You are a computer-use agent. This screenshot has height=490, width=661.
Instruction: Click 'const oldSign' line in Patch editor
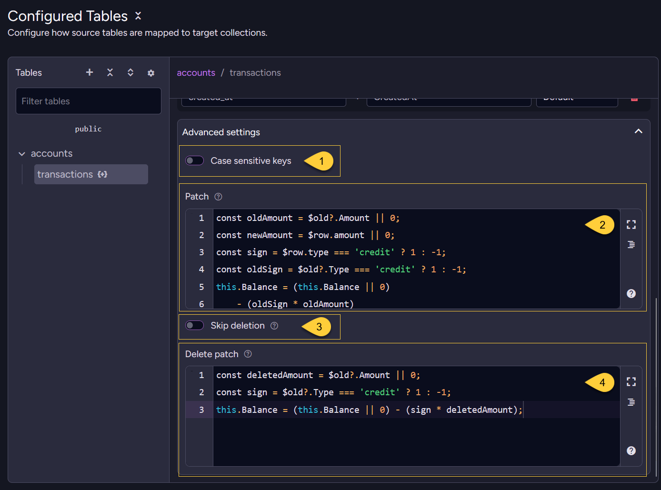pos(341,269)
